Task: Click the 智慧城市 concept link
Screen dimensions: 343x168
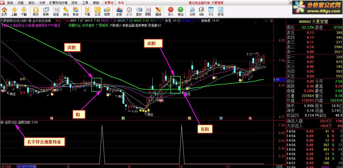Action: click(x=41, y=25)
